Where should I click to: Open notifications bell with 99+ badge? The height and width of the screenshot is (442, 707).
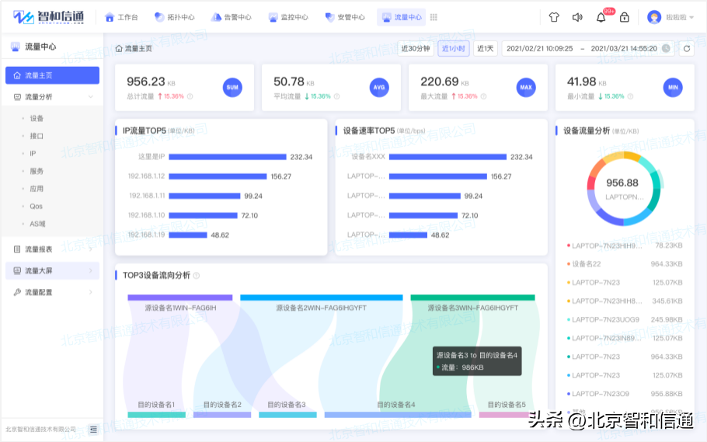tap(601, 17)
